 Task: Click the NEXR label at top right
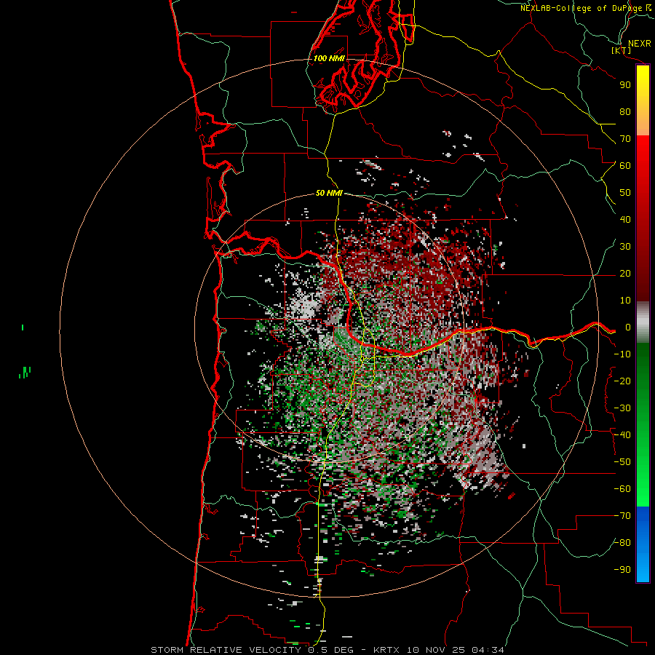639,44
